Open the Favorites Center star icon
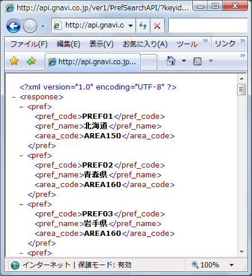 pyautogui.click(x=14, y=61)
